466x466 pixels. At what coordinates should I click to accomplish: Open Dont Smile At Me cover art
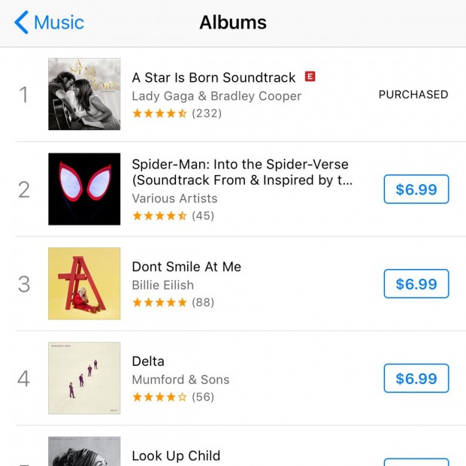click(84, 283)
